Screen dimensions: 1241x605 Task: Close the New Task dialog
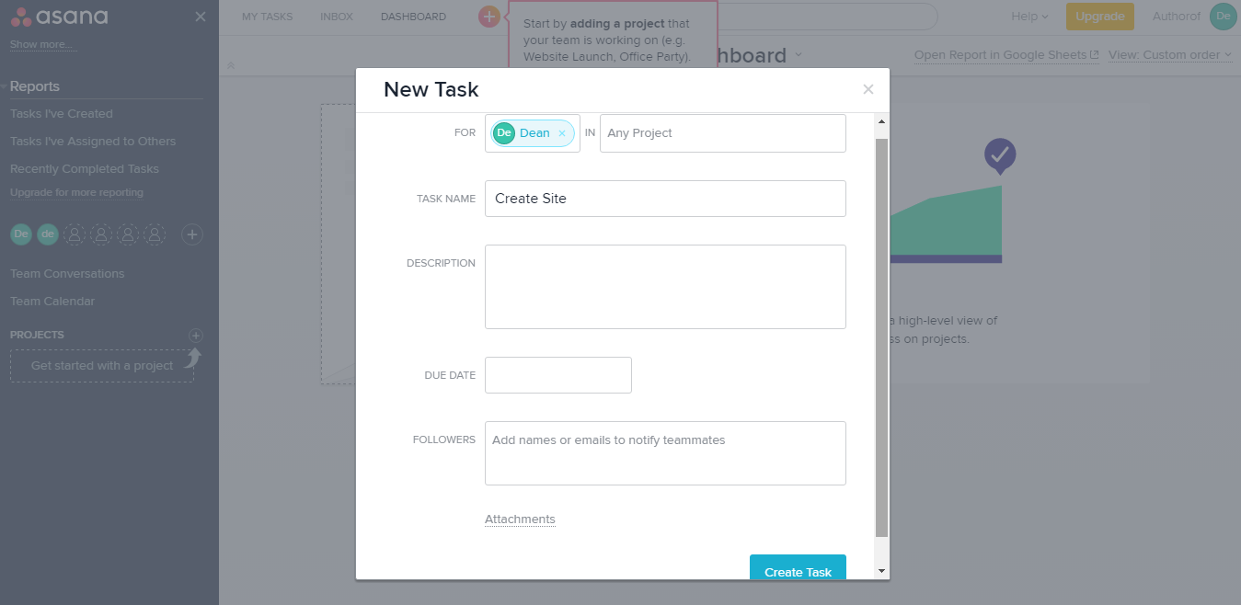pos(868,89)
